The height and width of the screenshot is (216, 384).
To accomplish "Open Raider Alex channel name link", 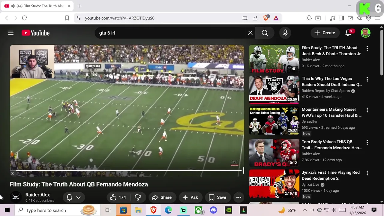I will [x=37, y=195].
